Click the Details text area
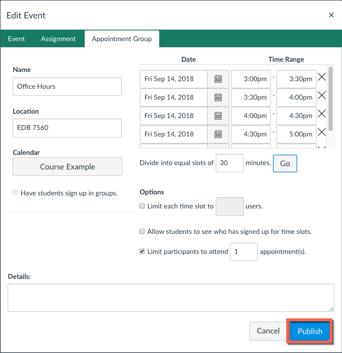Image resolution: width=342 pixels, height=353 pixels. tap(171, 298)
